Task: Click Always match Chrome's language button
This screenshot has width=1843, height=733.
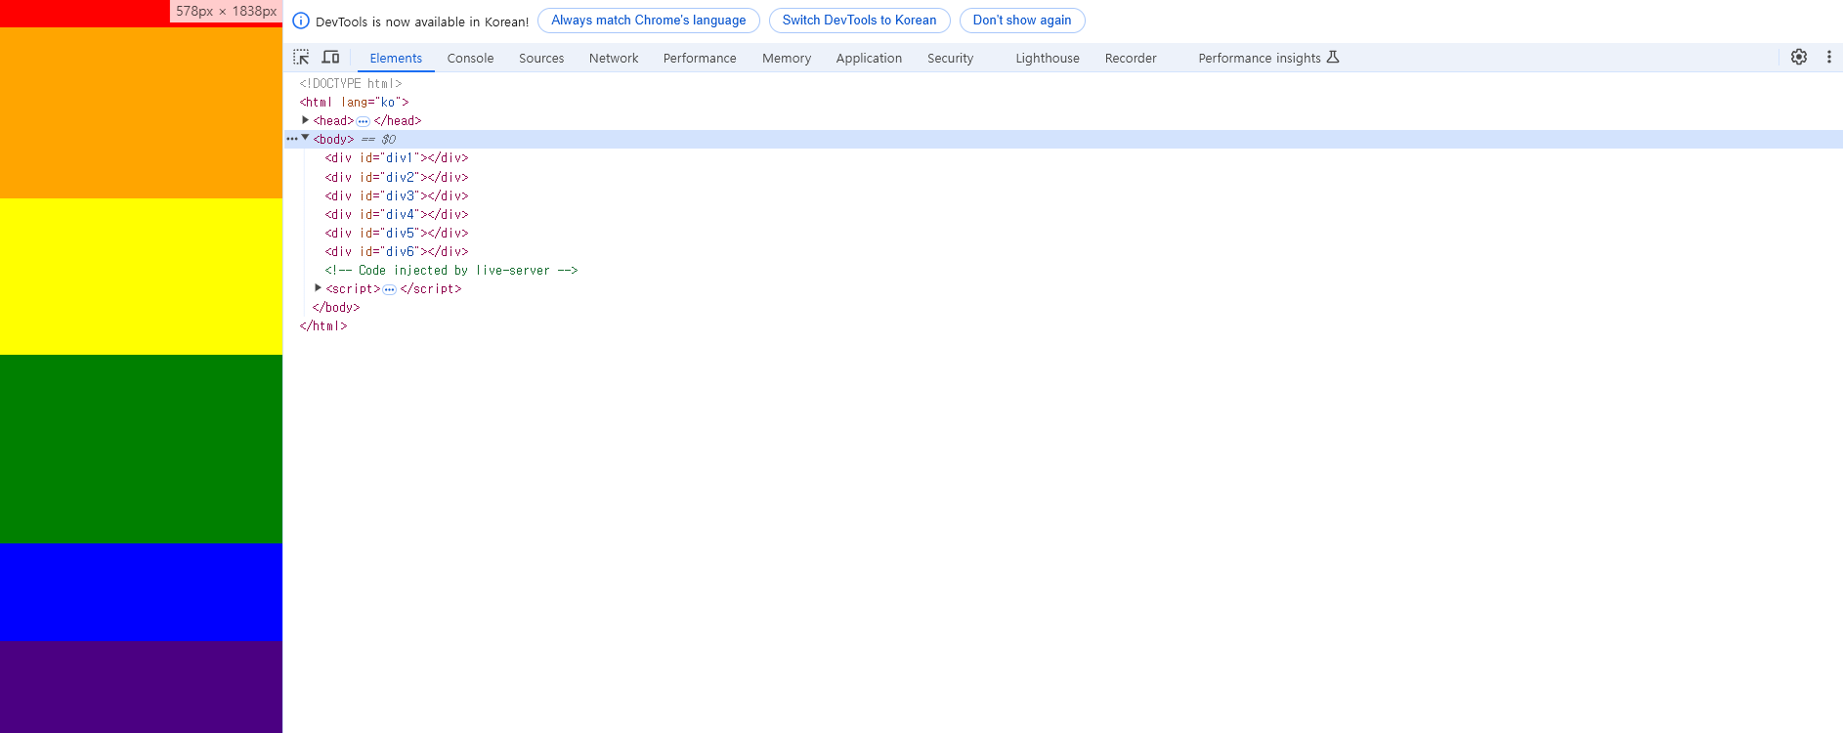Action: (x=649, y=21)
